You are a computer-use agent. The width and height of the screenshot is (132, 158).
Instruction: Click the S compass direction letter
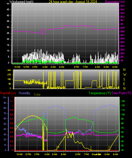124,79
